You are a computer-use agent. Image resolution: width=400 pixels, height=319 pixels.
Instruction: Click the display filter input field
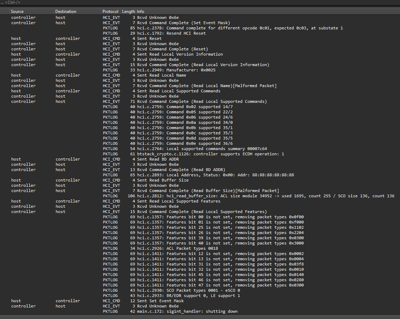pyautogui.click(x=199, y=2)
